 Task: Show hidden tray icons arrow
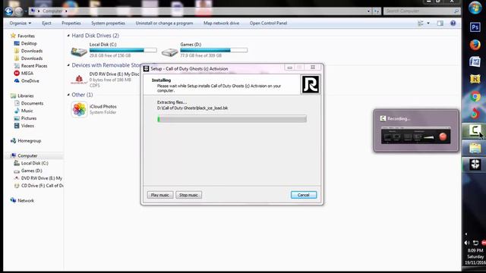(x=466, y=234)
